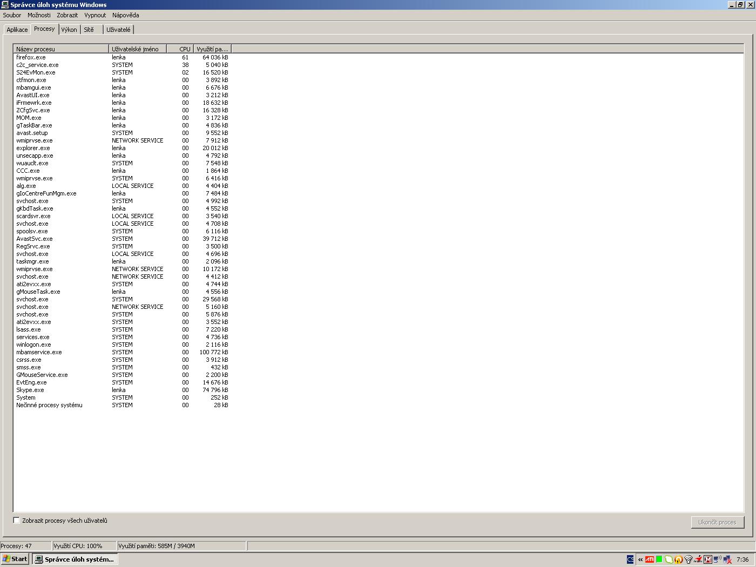
Task: Select the svchost.exe row using 29 568 kB
Action: click(x=122, y=299)
